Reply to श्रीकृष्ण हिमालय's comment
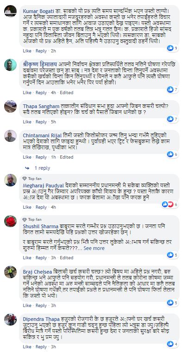Screen dimensions: 186x352 pyautogui.click(x=41, y=92)
